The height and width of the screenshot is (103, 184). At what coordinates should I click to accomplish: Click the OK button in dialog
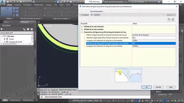point(147,87)
